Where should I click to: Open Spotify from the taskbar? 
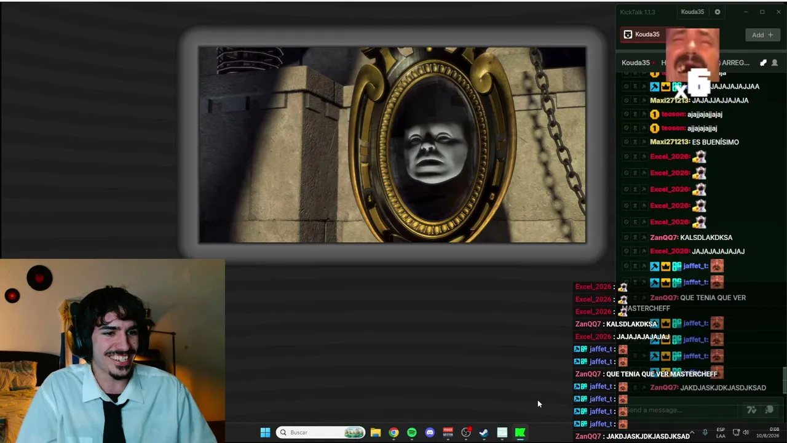pyautogui.click(x=412, y=433)
